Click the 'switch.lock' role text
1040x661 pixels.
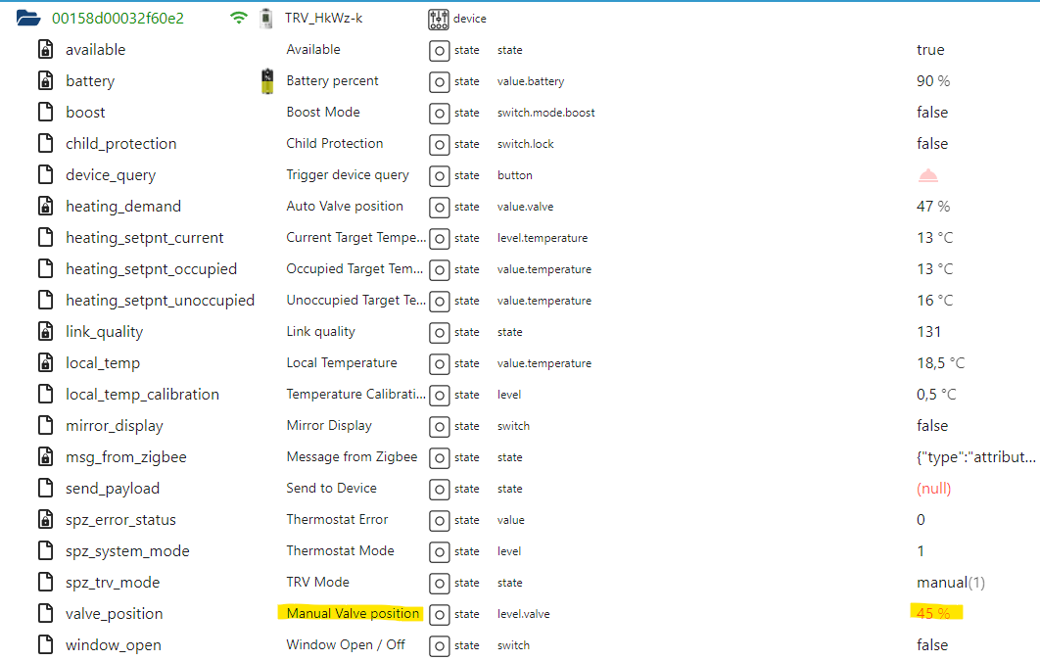[525, 144]
